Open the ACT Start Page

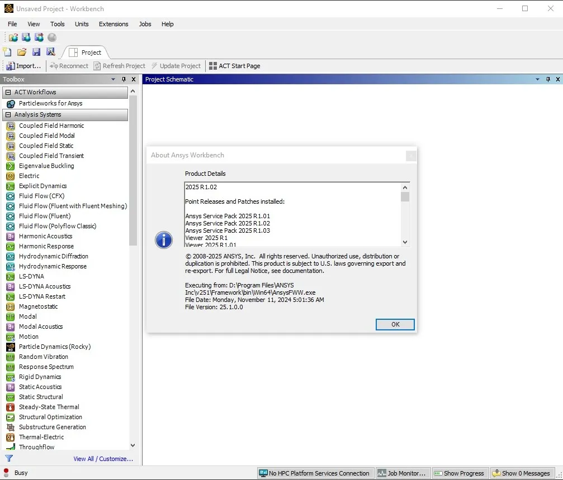click(x=235, y=66)
